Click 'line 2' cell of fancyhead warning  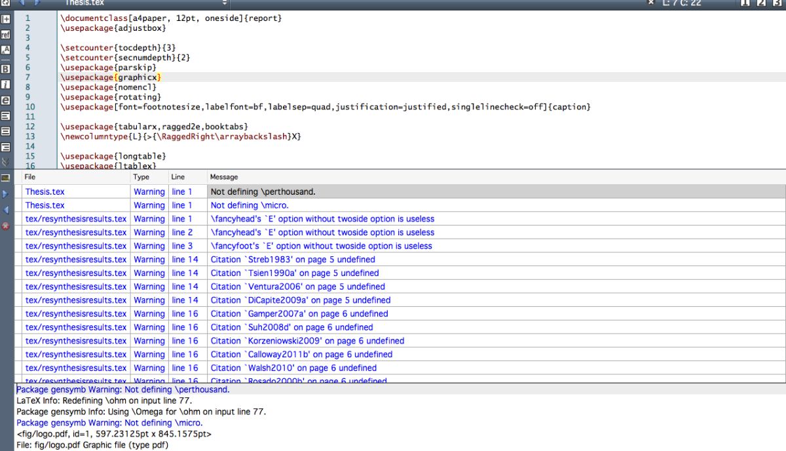click(x=187, y=233)
